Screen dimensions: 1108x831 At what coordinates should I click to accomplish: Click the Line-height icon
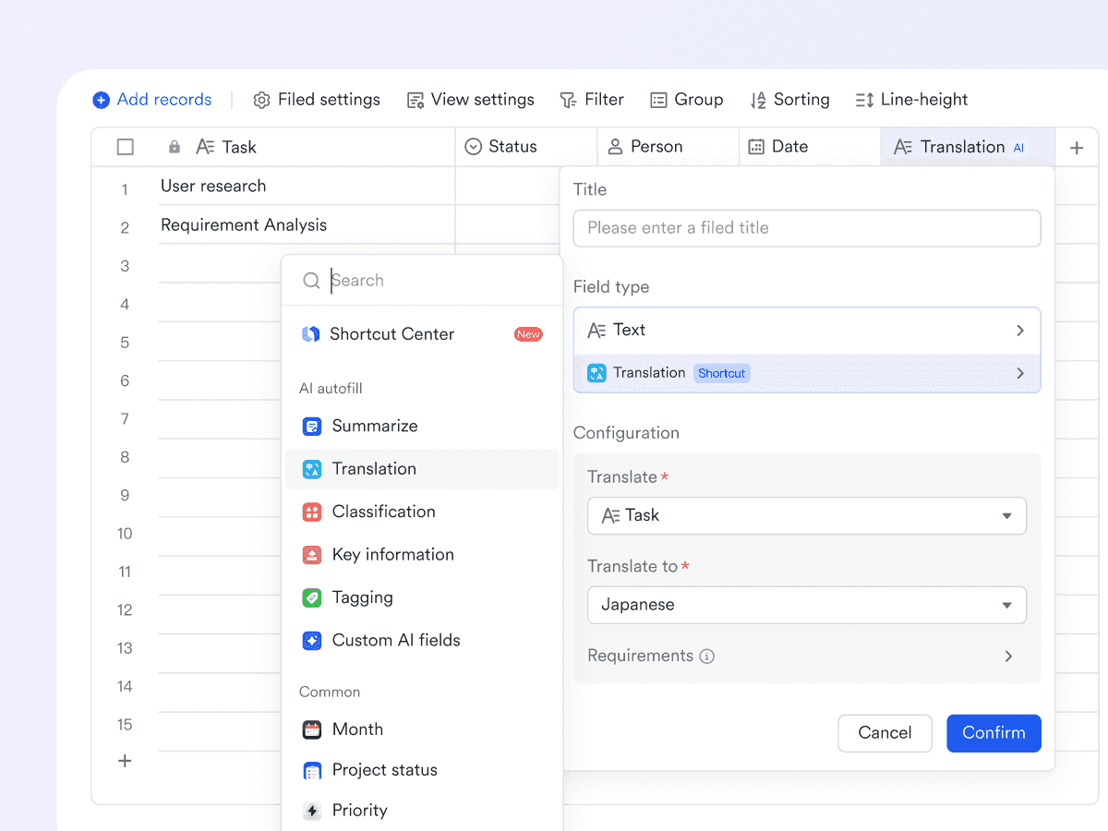(x=864, y=100)
